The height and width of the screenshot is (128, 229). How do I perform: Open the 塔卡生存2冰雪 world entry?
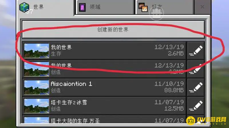click(104, 106)
